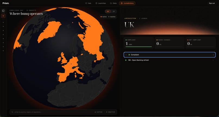Click the Sign out button
The image size is (219, 117).
pyautogui.click(x=212, y=3)
